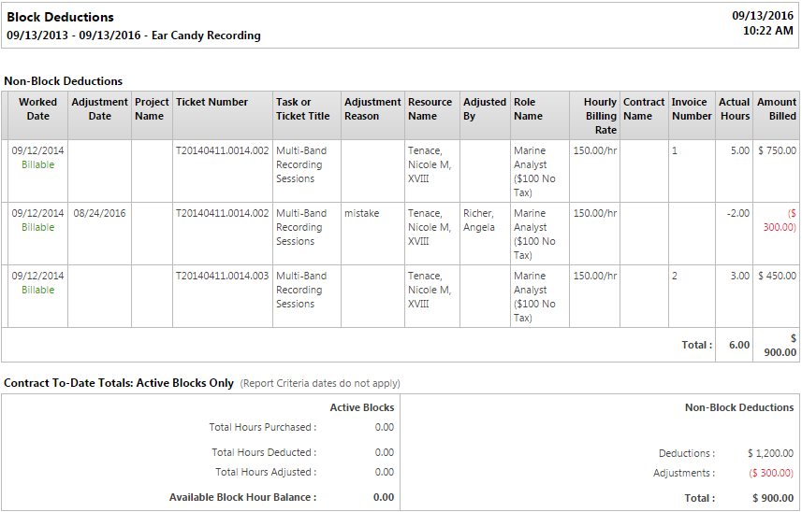Click the Actual Hours column header
Image resolution: width=802 pixels, height=512 pixels.
(734, 108)
